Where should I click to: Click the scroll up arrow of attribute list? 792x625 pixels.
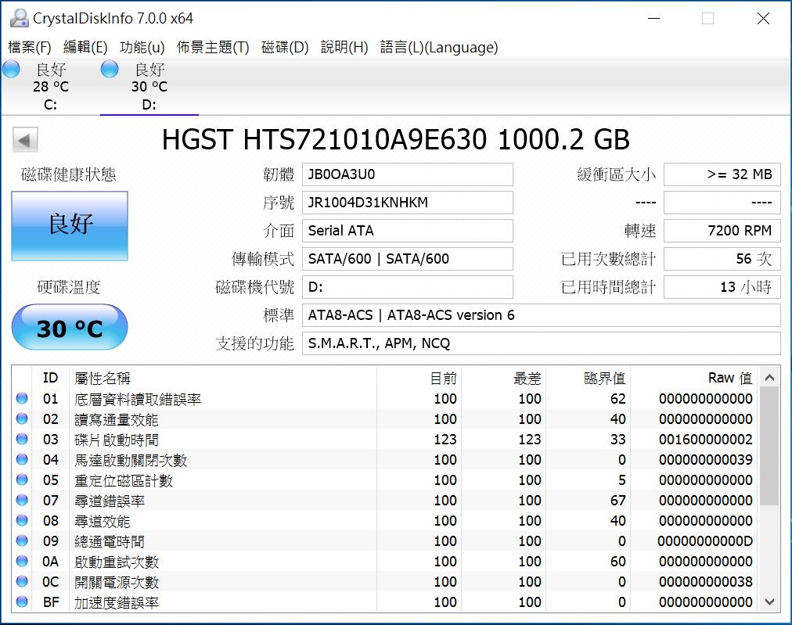click(x=770, y=377)
